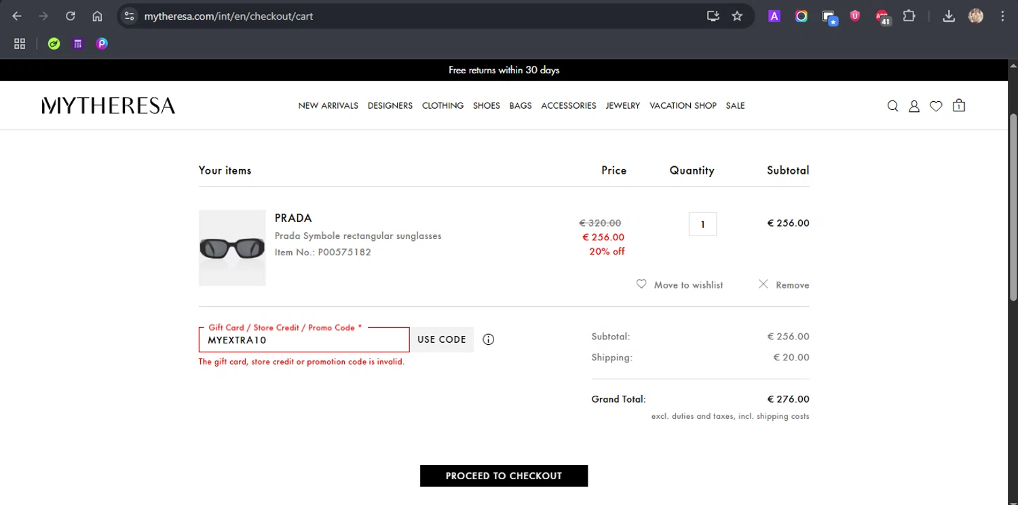Open the search magnifier icon
The image size is (1018, 505).
point(892,106)
